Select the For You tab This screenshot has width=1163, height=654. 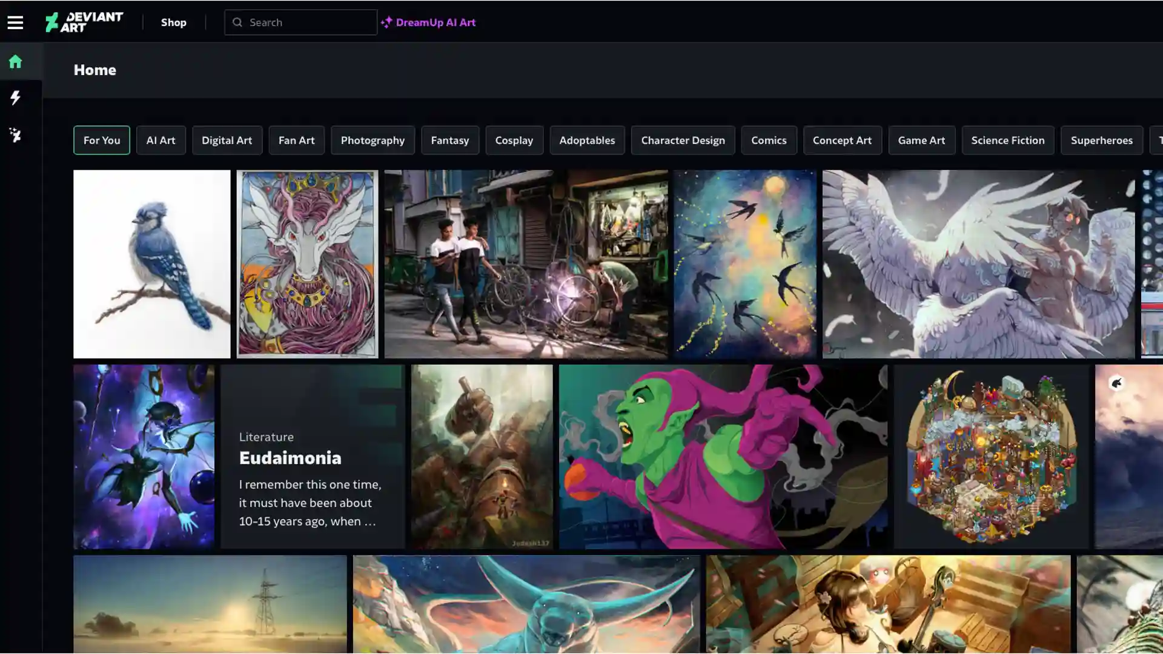(102, 140)
